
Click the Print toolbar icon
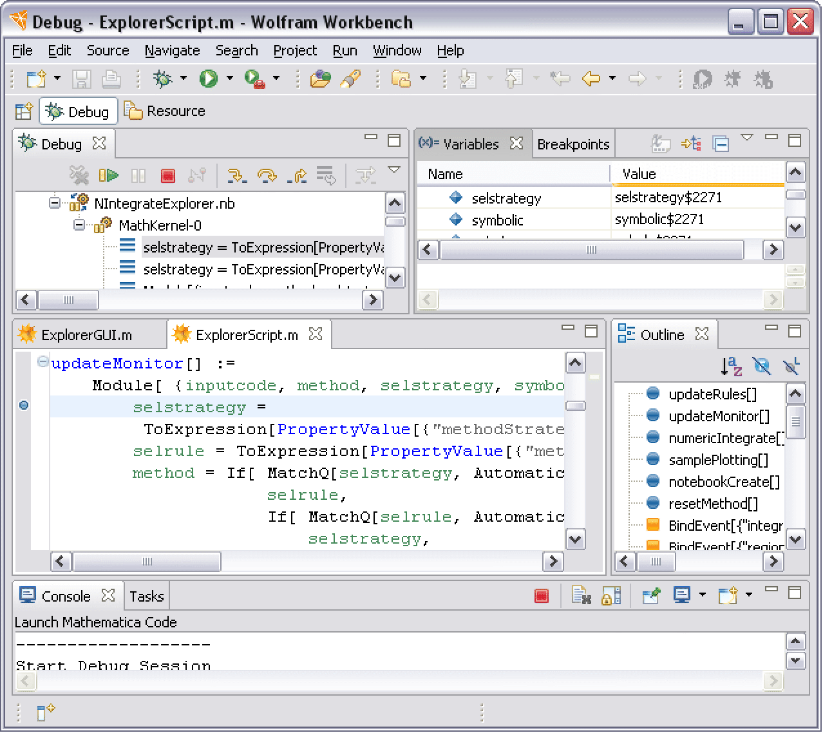pyautogui.click(x=111, y=79)
